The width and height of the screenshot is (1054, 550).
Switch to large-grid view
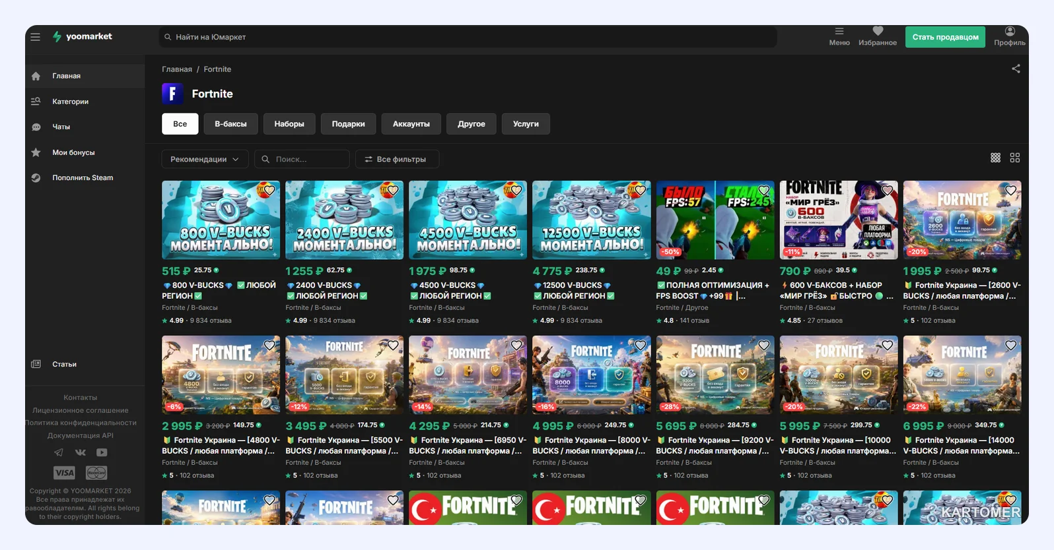1015,158
